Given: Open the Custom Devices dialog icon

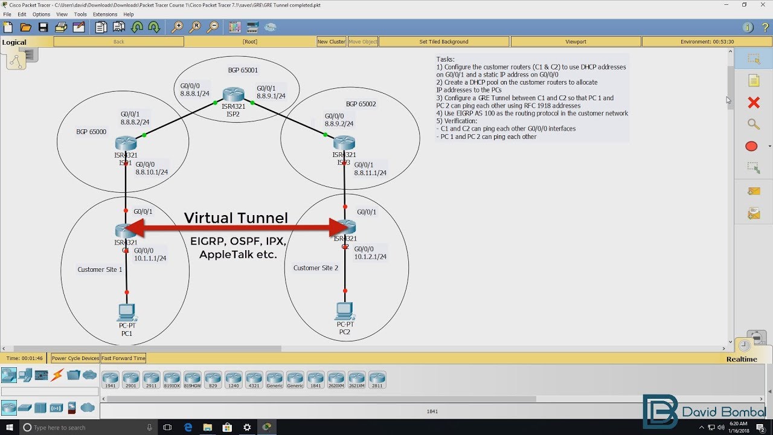Looking at the screenshot, I should (x=252, y=27).
